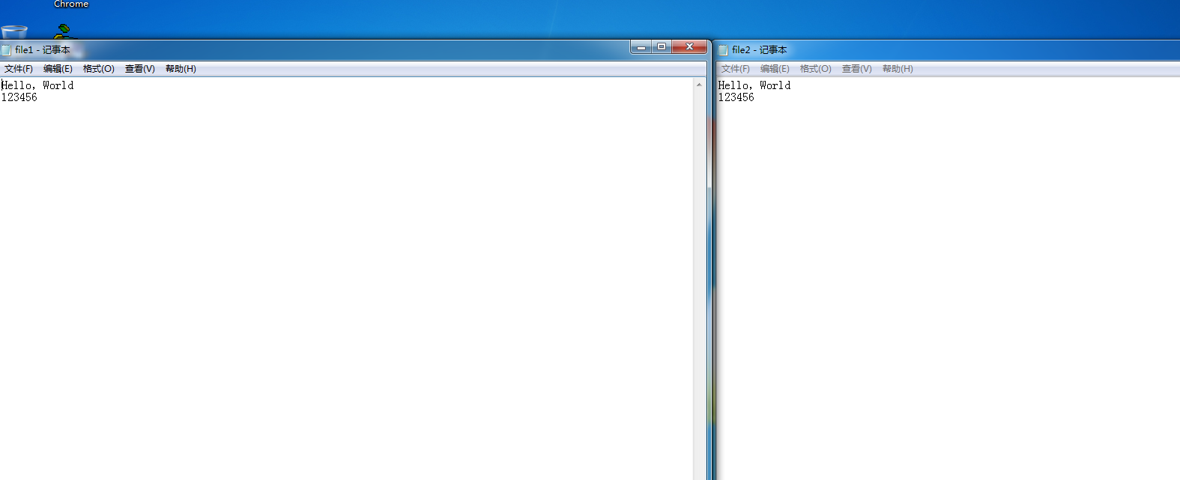1180x480 pixels.
Task: Click the file2 Notepad title bar icon
Action: pyautogui.click(x=723, y=50)
